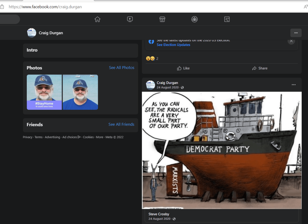This screenshot has height=224, width=308.
Task: Dismiss the election updates banner
Action: point(291,41)
